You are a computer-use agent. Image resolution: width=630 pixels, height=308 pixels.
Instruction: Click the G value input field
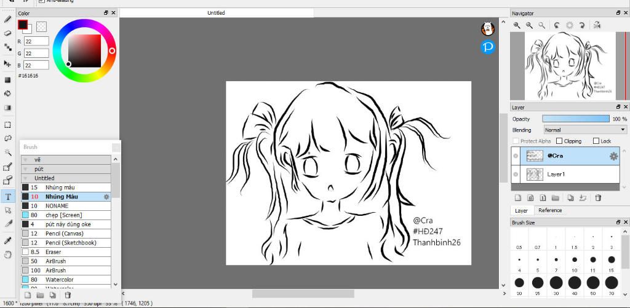(x=36, y=53)
